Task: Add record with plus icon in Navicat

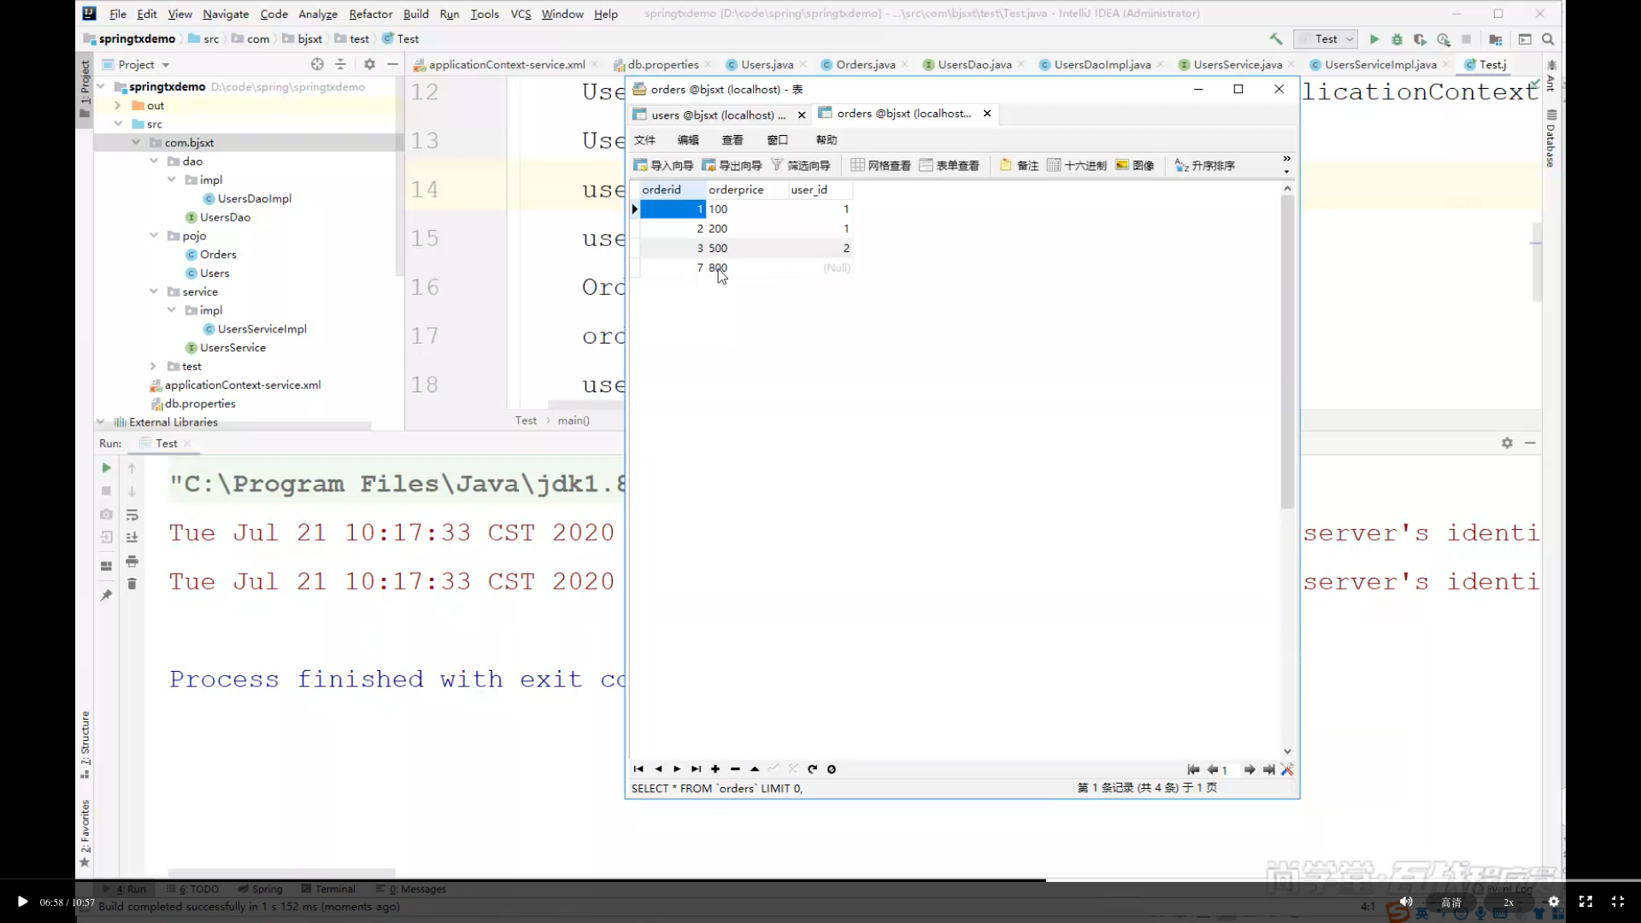Action: point(715,769)
